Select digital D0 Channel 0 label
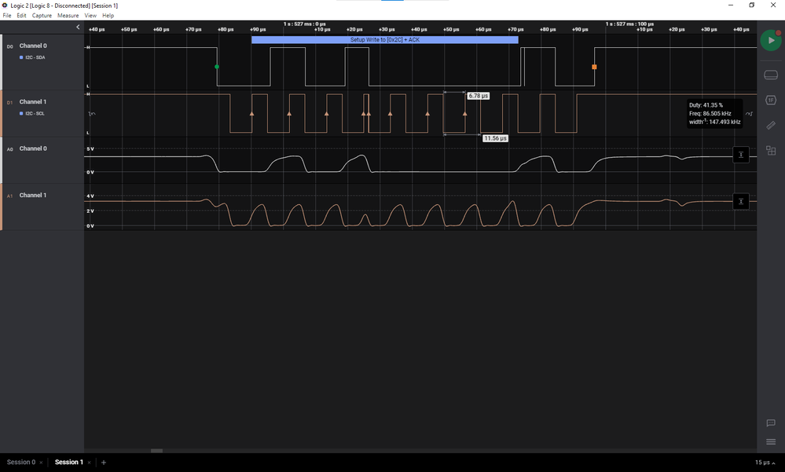The image size is (785, 472). pos(33,46)
